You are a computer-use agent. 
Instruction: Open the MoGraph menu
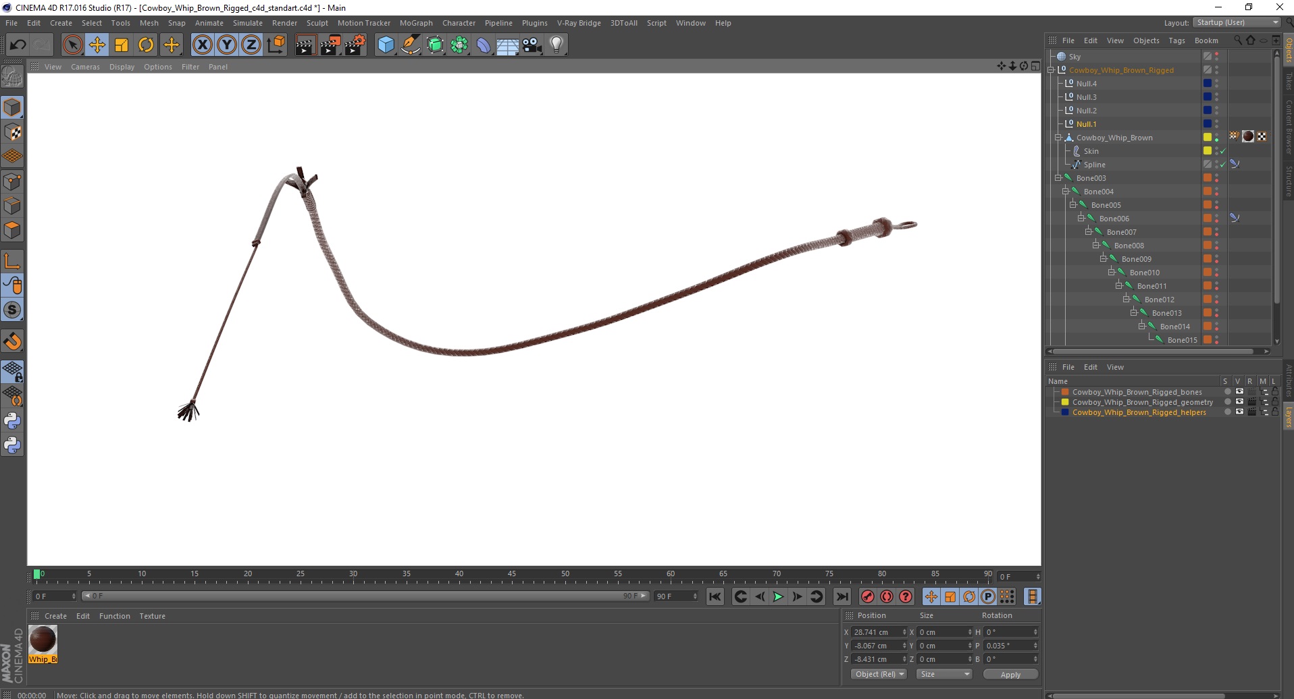coord(416,23)
